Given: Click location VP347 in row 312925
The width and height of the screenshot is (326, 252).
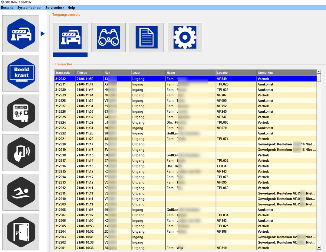Looking at the screenshot, I should coord(222,117).
